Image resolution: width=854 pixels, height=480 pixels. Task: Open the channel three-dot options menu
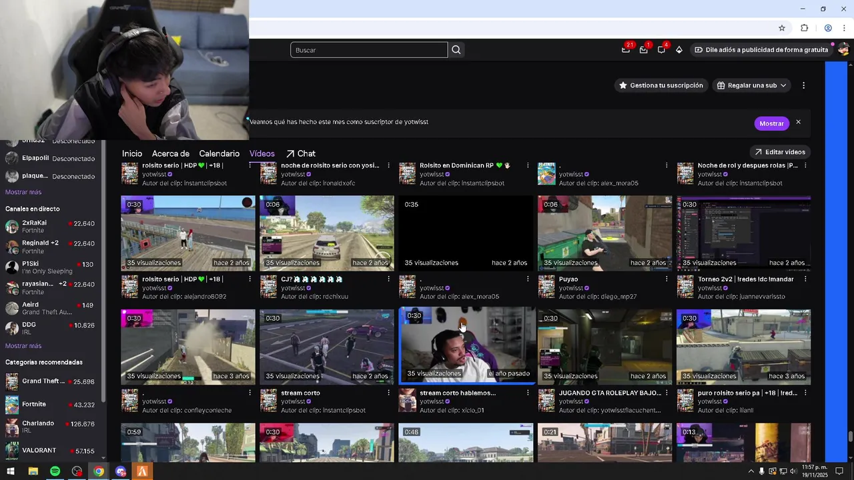pos(803,85)
